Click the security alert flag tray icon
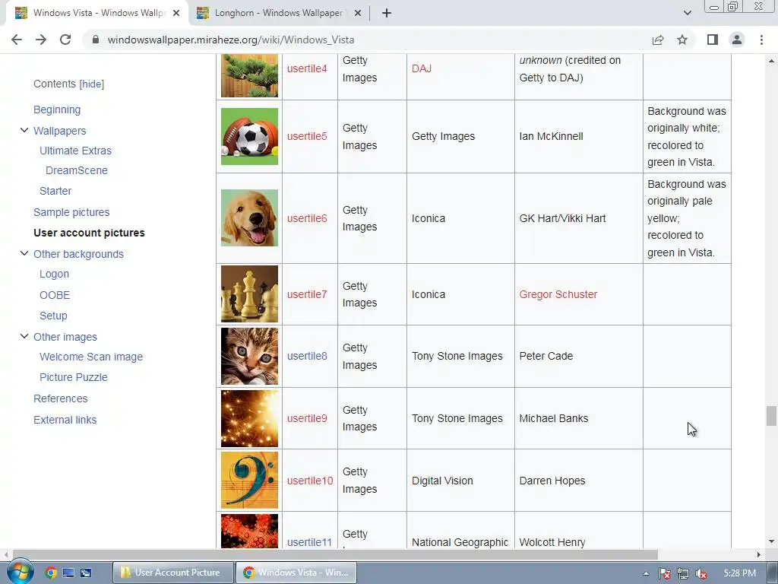The height and width of the screenshot is (584, 778). (665, 573)
